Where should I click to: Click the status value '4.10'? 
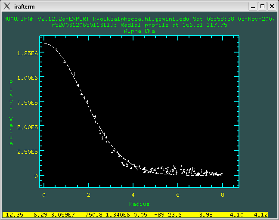[x=236, y=215]
